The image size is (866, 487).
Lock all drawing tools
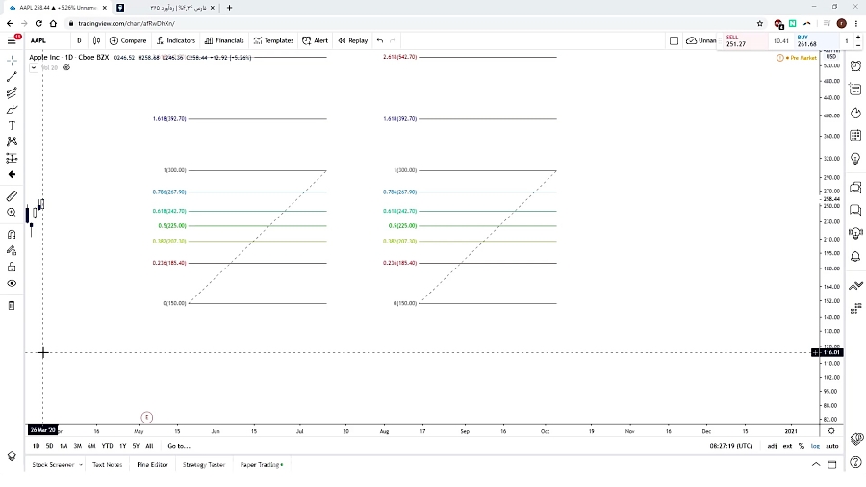(12, 268)
